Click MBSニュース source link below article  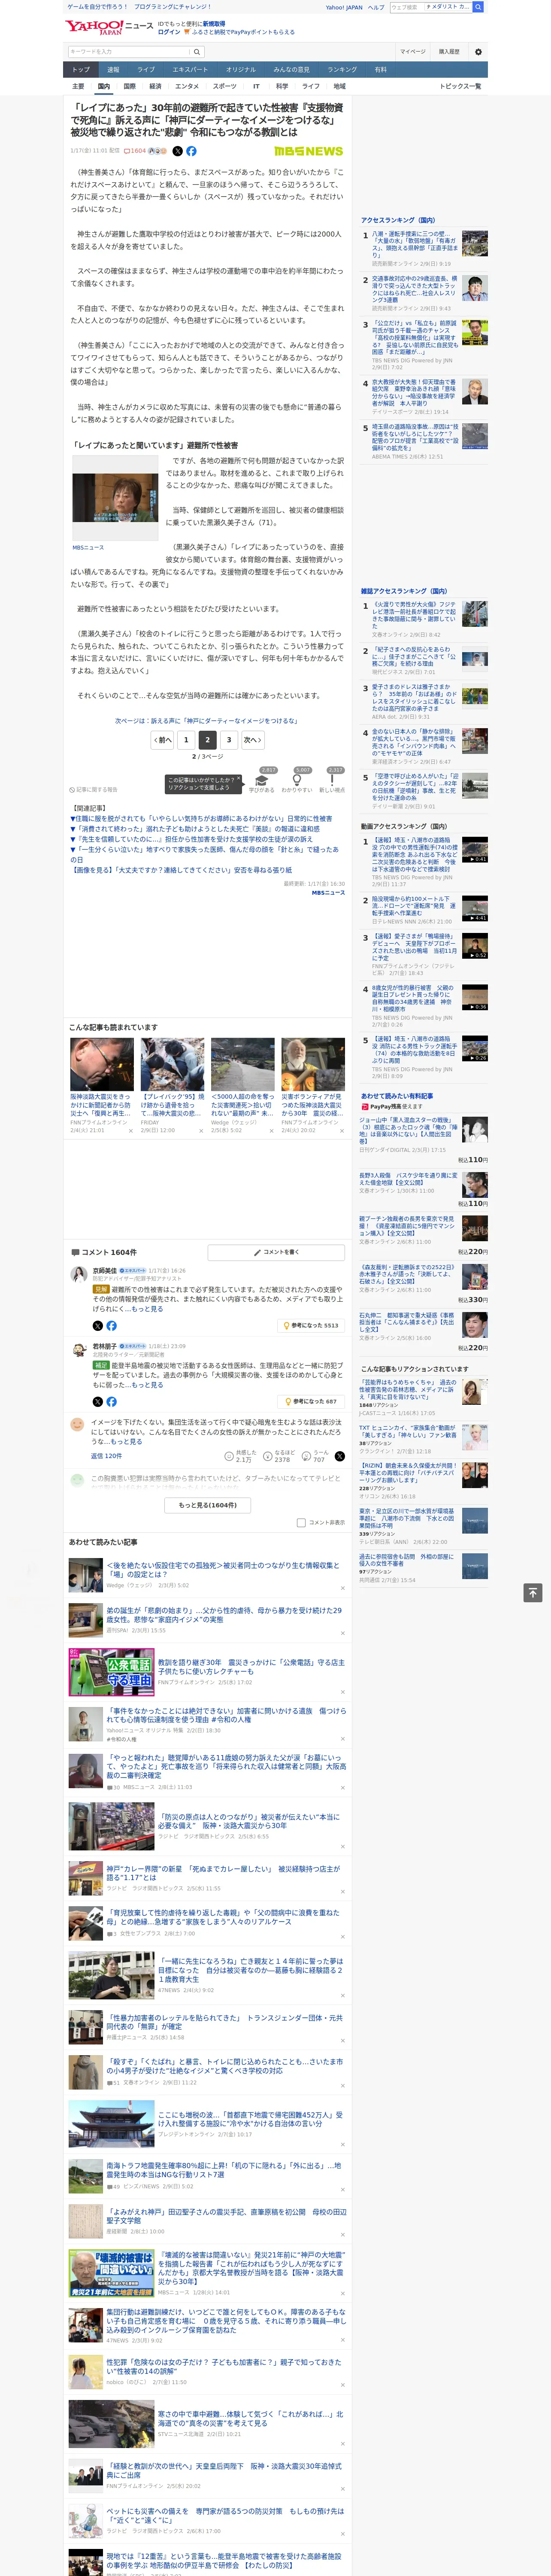(x=328, y=892)
